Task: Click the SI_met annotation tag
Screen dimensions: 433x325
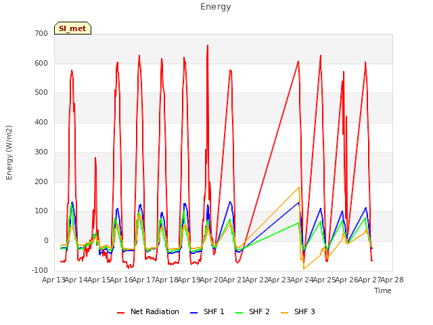Action: tap(72, 28)
